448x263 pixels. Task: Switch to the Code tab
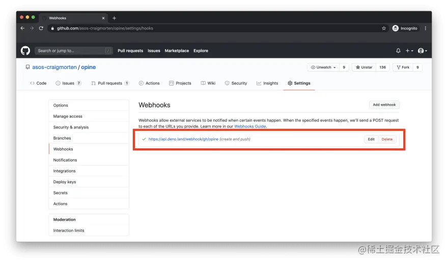(38, 83)
